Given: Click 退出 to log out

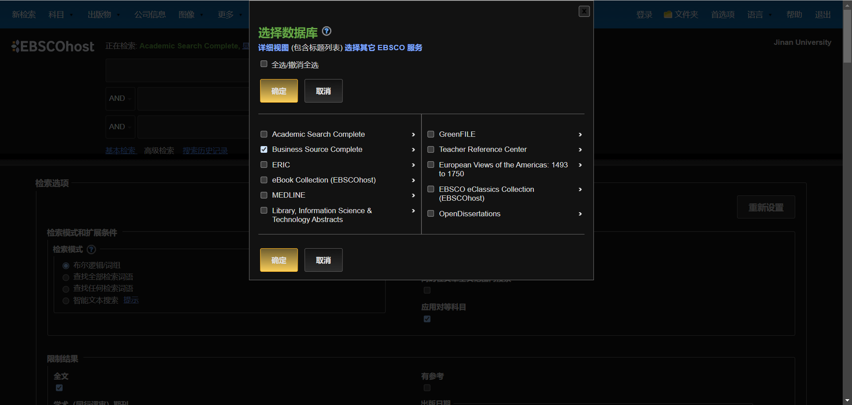Looking at the screenshot, I should (823, 15).
